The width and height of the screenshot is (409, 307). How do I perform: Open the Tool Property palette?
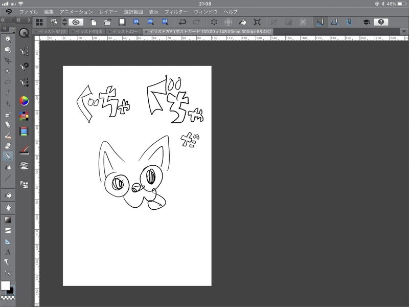pyautogui.click(x=24, y=67)
